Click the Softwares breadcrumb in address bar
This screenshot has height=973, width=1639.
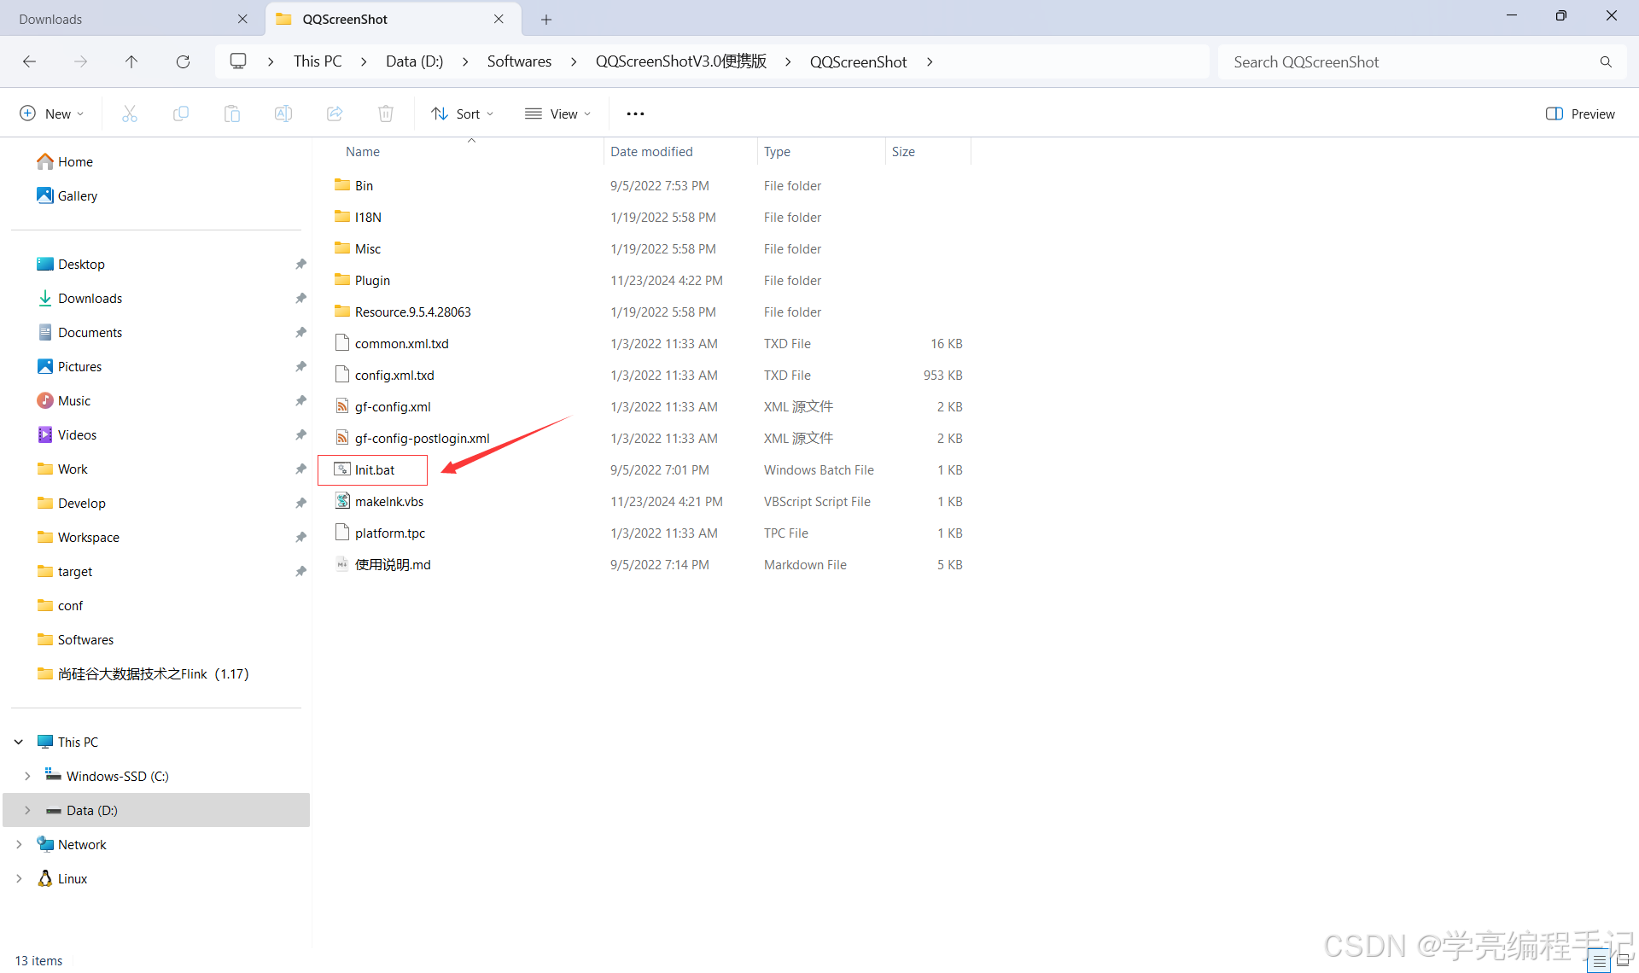click(x=519, y=61)
